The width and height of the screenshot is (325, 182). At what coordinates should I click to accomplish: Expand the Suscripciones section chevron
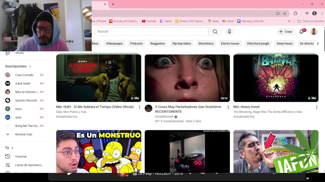pos(30,66)
